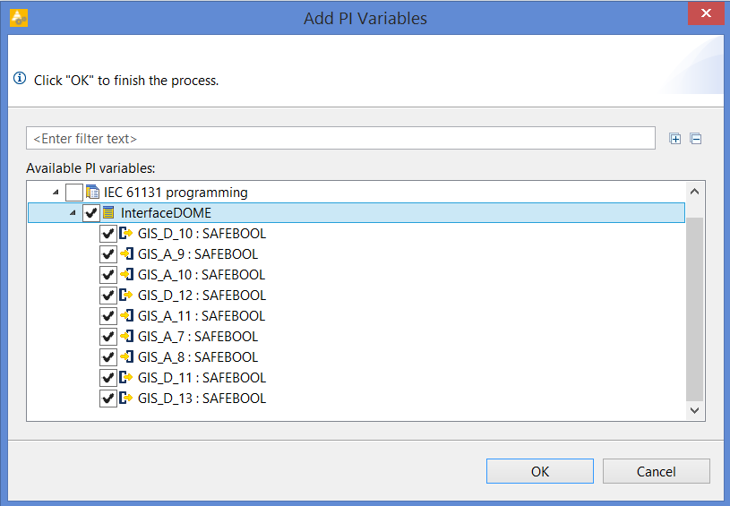Uncheck the GIS_A_10 checkbox
Screen dimensions: 730x506
(x=108, y=275)
